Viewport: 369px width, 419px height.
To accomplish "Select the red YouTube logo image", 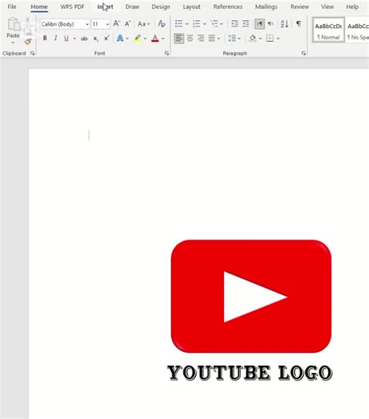I will click(251, 297).
